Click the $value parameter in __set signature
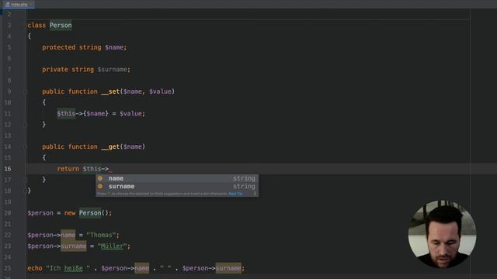This screenshot has height=279, width=497. pyautogui.click(x=161, y=91)
